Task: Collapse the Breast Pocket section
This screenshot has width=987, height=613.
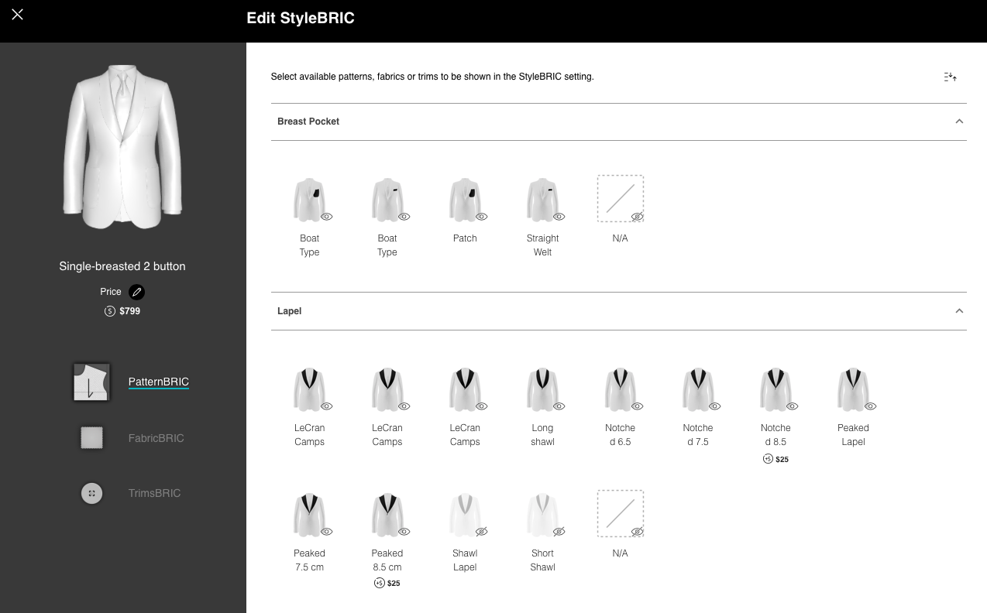Action: [959, 122]
